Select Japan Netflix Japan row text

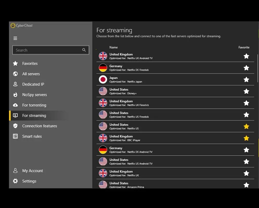click(126, 80)
